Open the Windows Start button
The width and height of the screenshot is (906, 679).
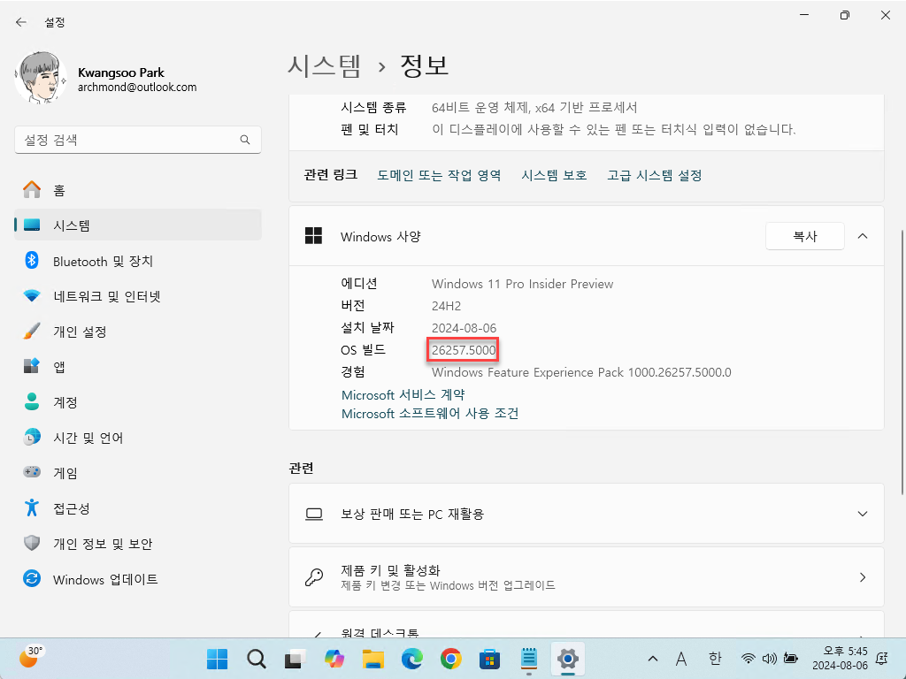[x=218, y=658]
